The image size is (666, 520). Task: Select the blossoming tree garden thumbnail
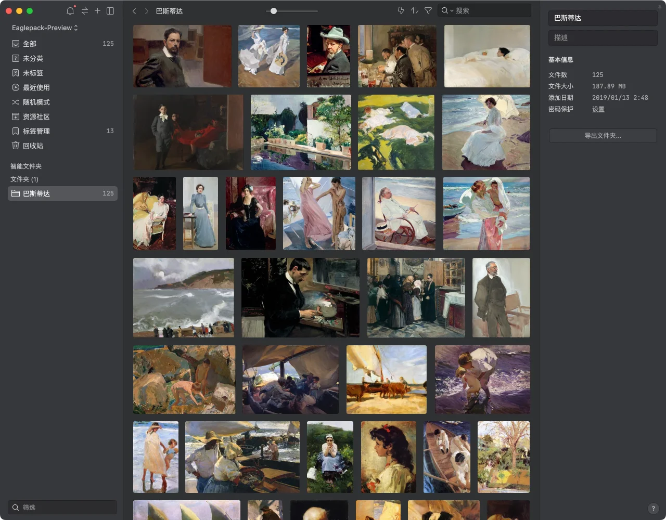[x=504, y=457]
